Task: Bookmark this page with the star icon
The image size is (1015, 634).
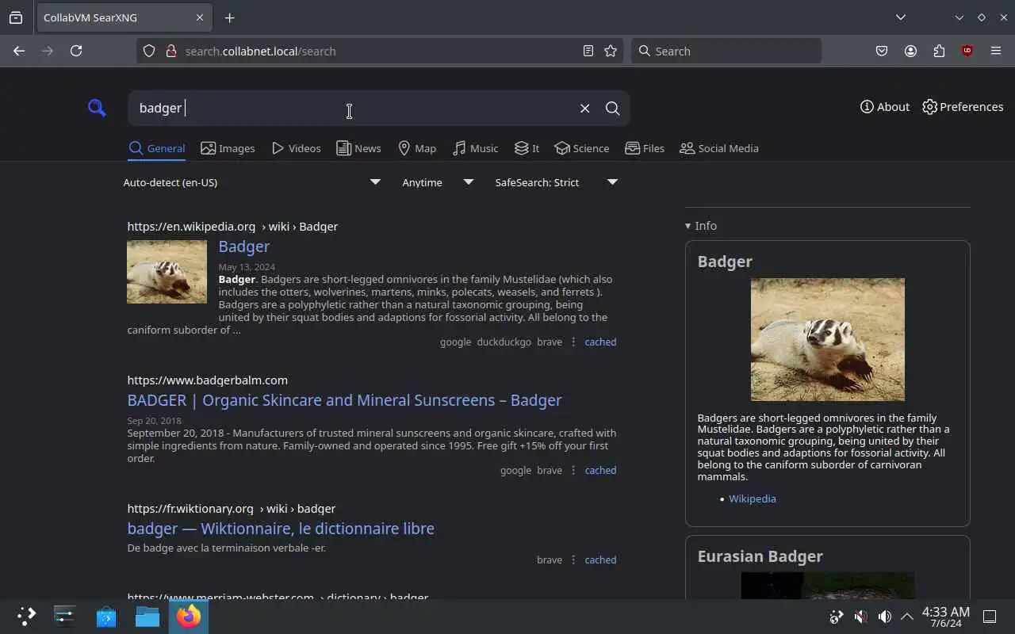Action: pos(611,51)
